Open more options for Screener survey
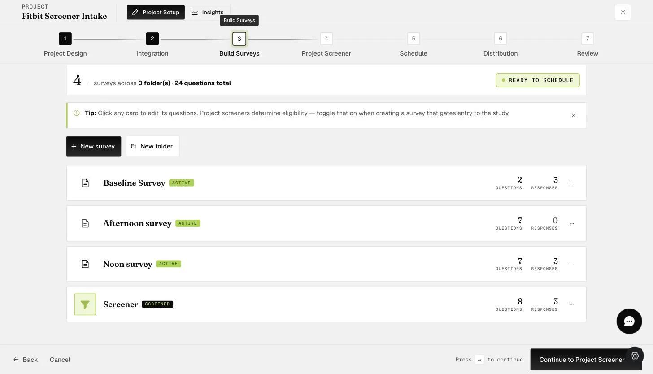Image resolution: width=653 pixels, height=374 pixels. pos(572,304)
